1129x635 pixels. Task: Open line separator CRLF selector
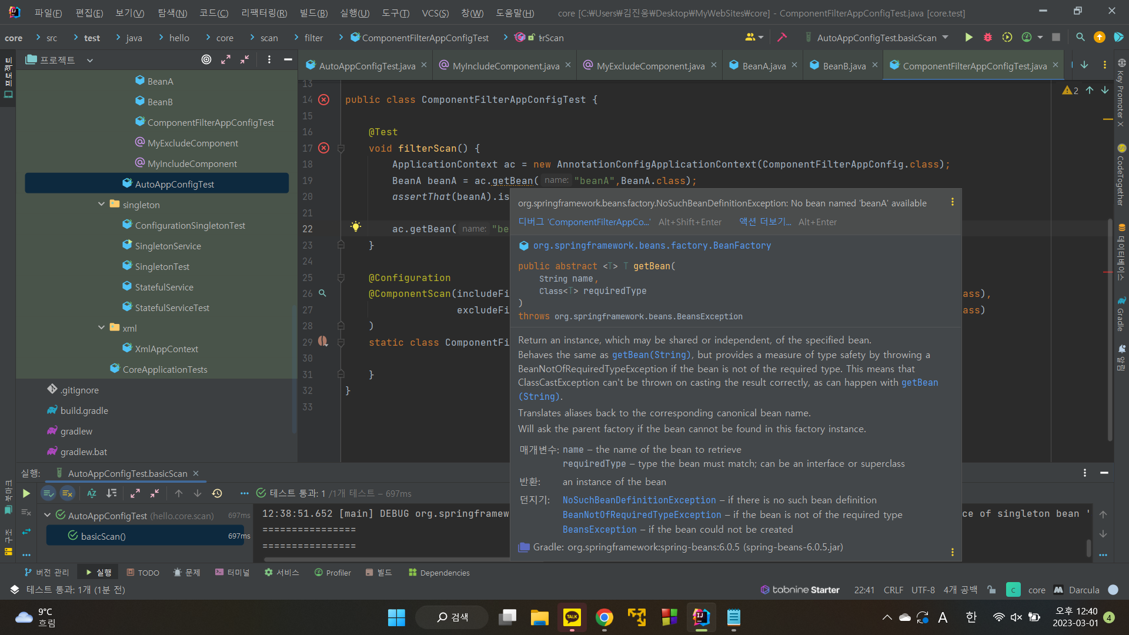893,590
